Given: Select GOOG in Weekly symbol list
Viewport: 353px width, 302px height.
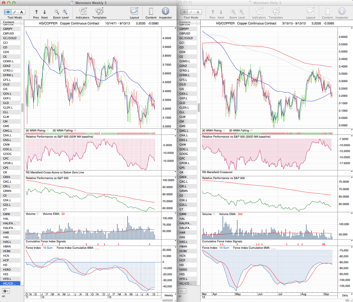Looking at the screenshot, I should (x=7, y=154).
